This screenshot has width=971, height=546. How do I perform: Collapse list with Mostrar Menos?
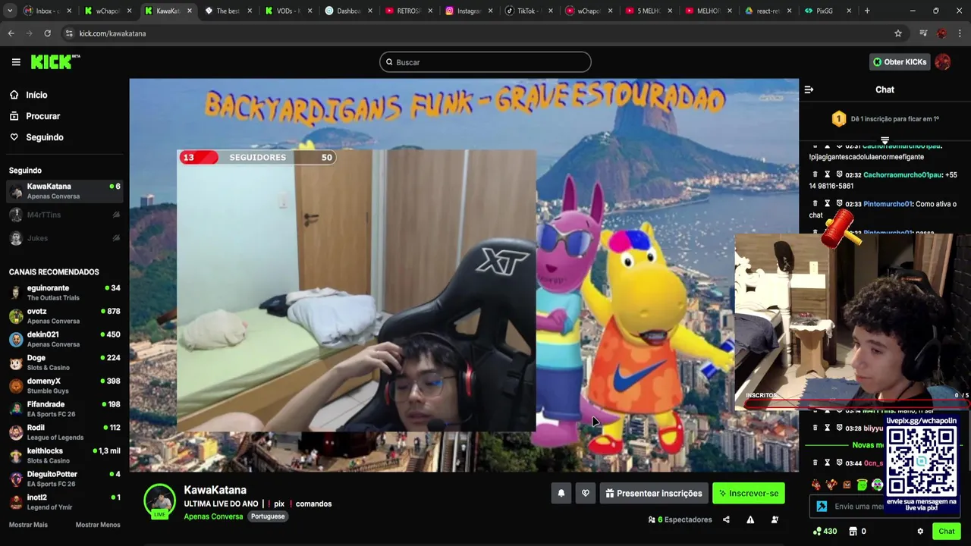pos(98,525)
